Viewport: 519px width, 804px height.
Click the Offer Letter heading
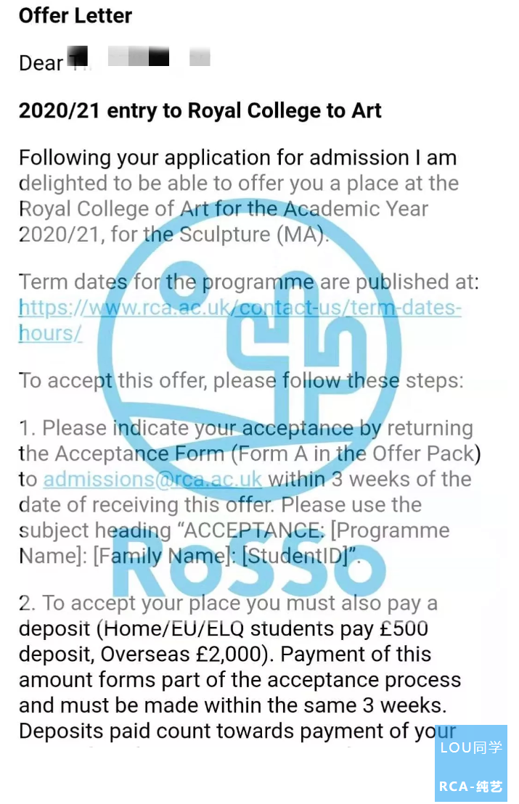click(x=75, y=15)
